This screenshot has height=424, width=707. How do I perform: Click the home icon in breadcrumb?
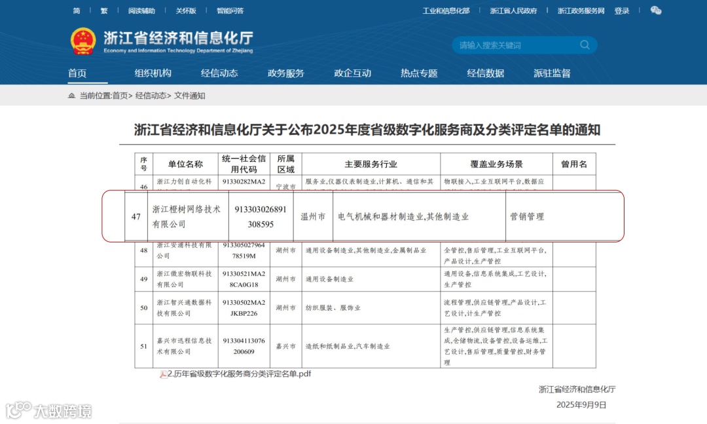[71, 96]
